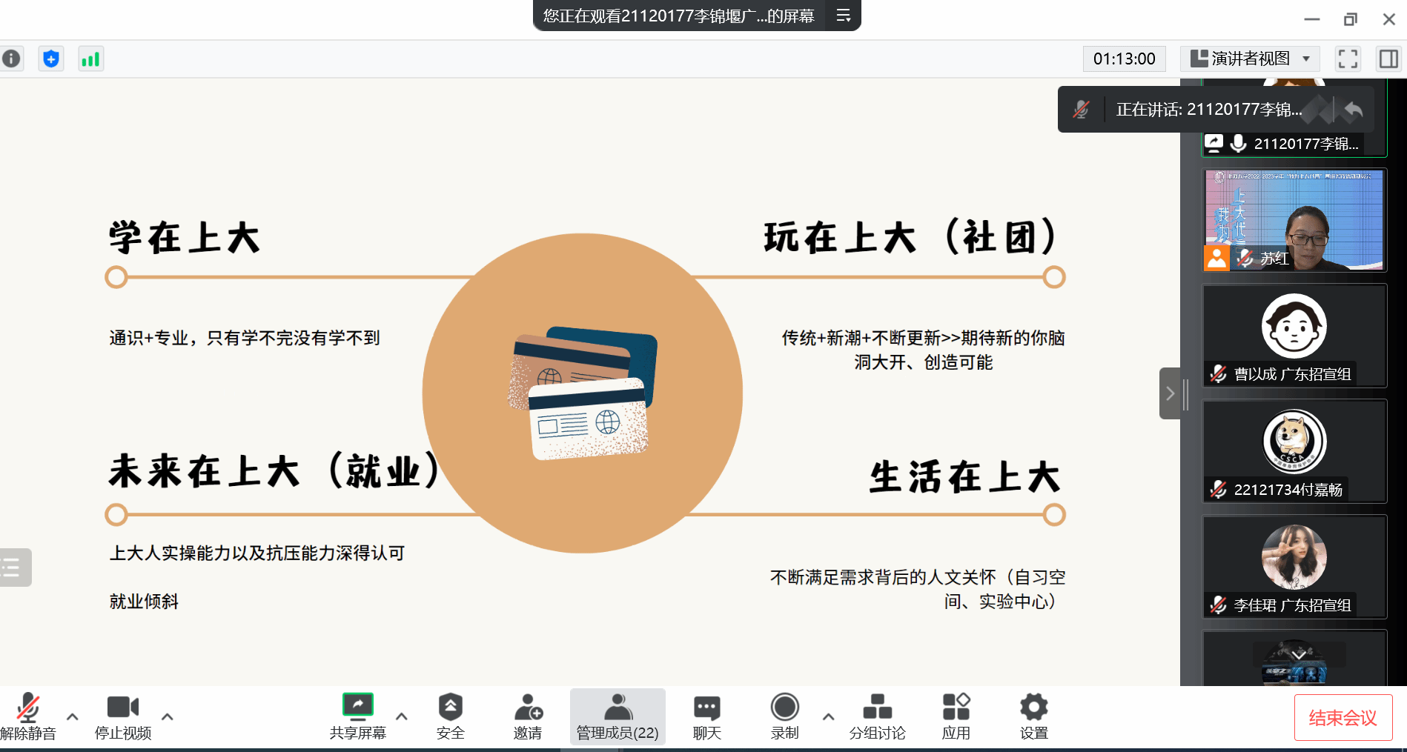The image size is (1407, 752).
Task: Open the 邀请 invite dialog
Action: pos(528,716)
